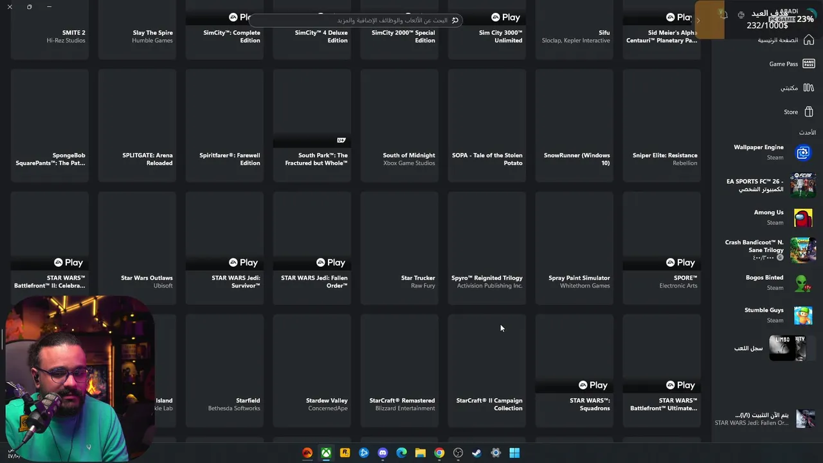Open OBS Studio from the taskbar
This screenshot has width=823, height=463.
[458, 453]
